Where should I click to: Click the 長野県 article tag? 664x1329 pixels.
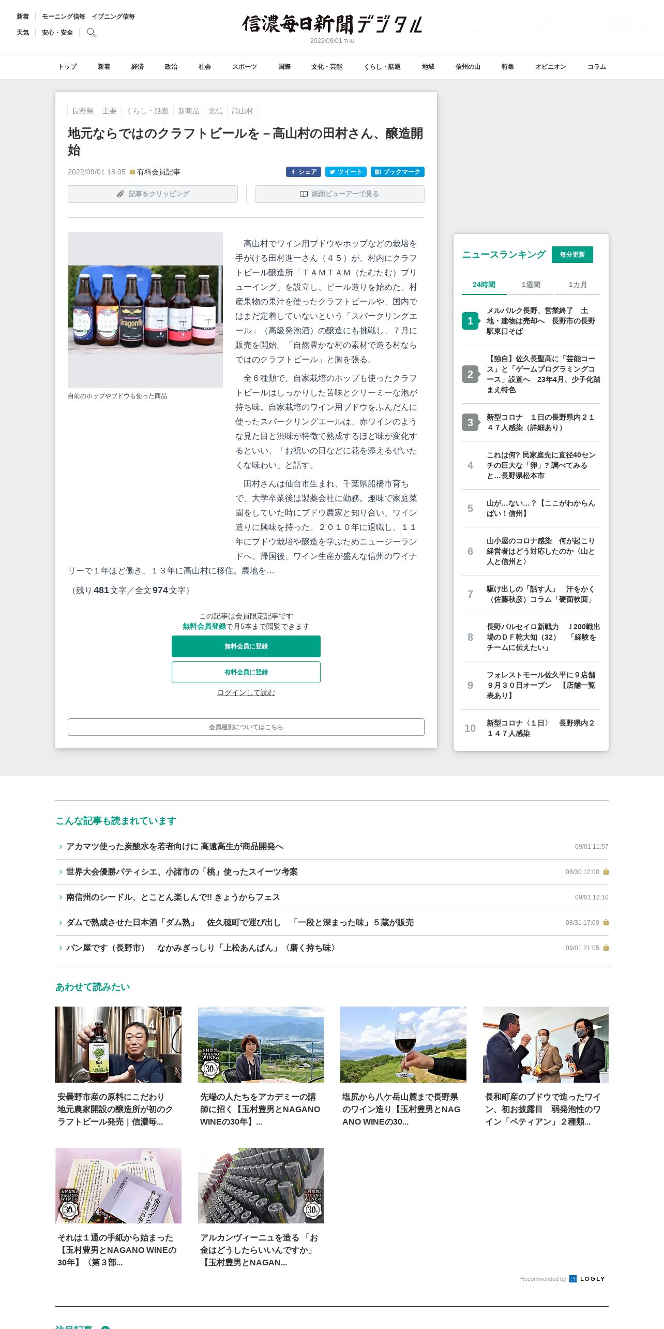point(83,111)
